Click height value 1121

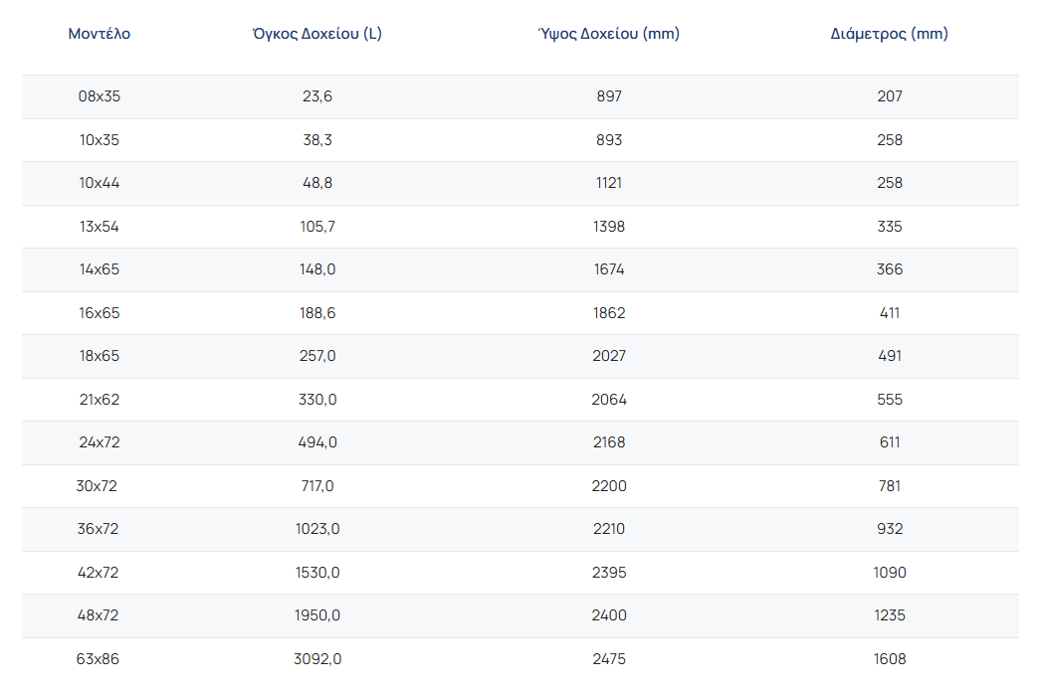pos(608,183)
